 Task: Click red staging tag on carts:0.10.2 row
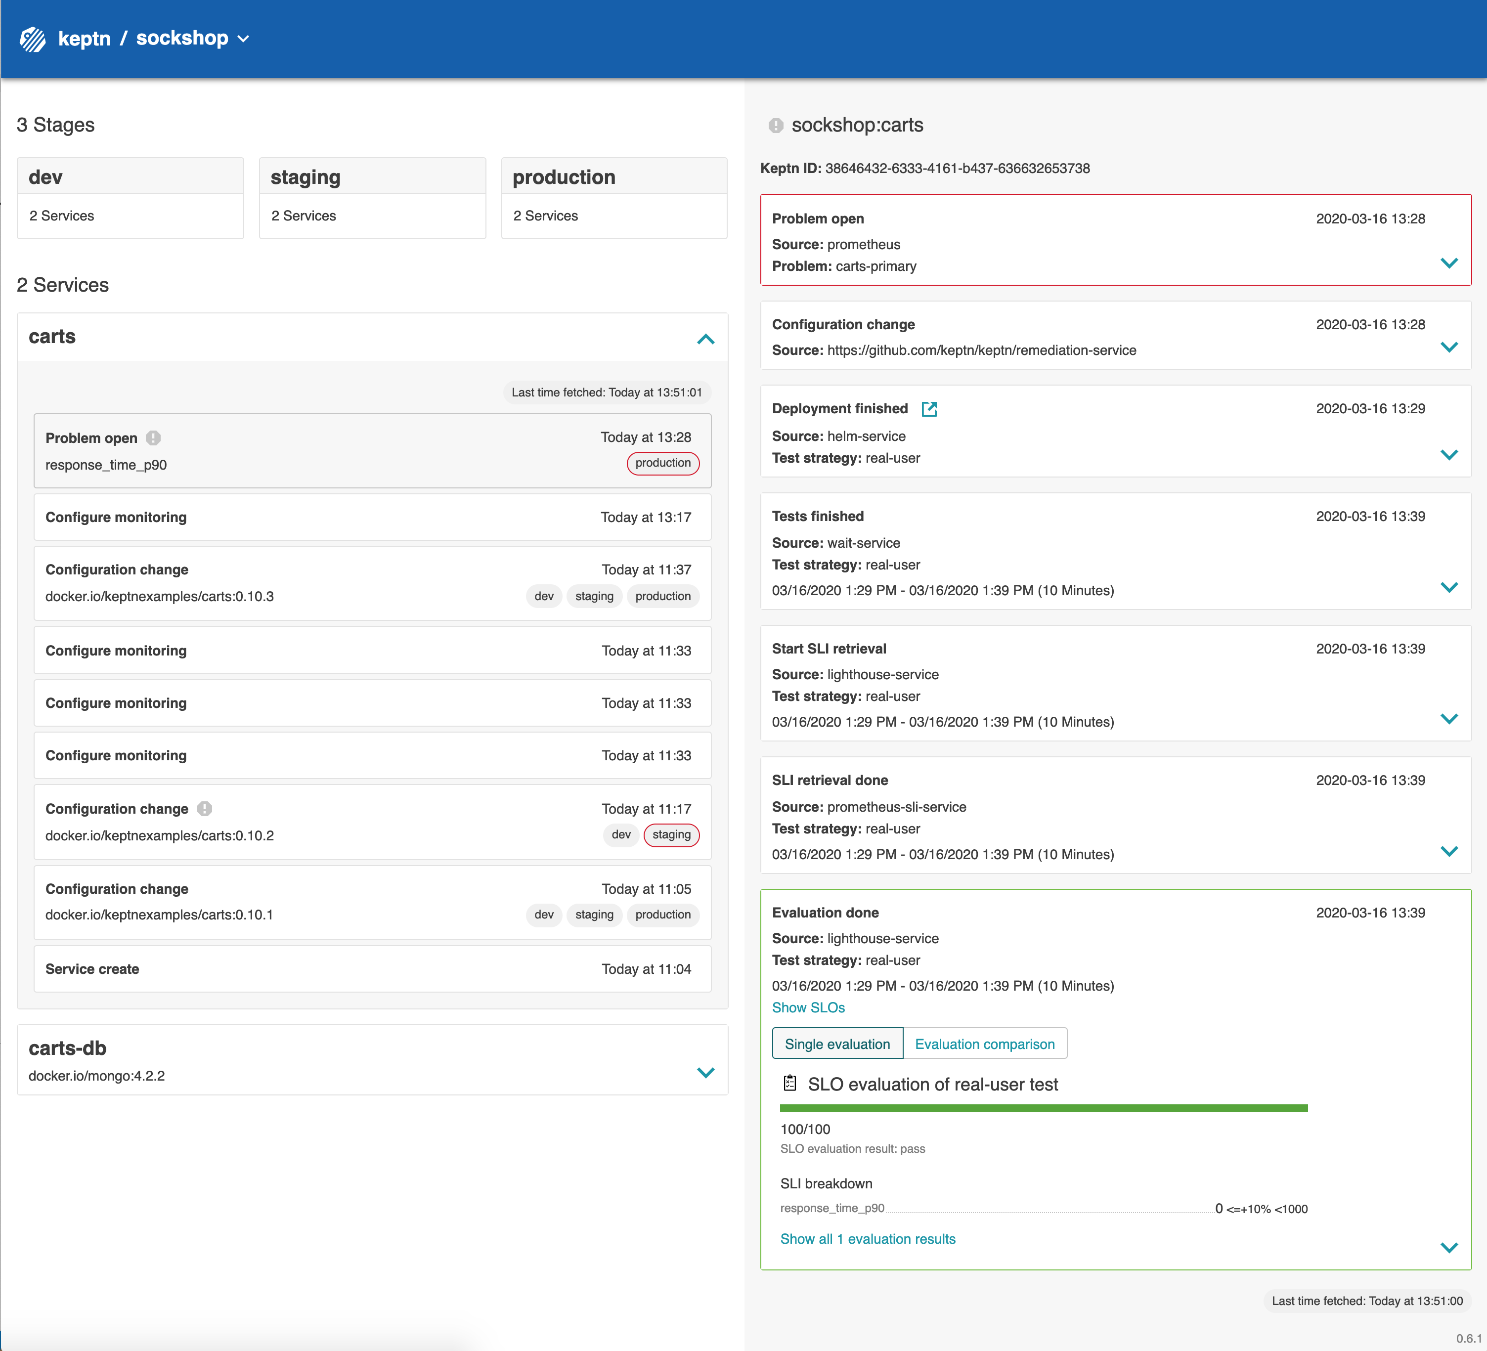(x=672, y=835)
